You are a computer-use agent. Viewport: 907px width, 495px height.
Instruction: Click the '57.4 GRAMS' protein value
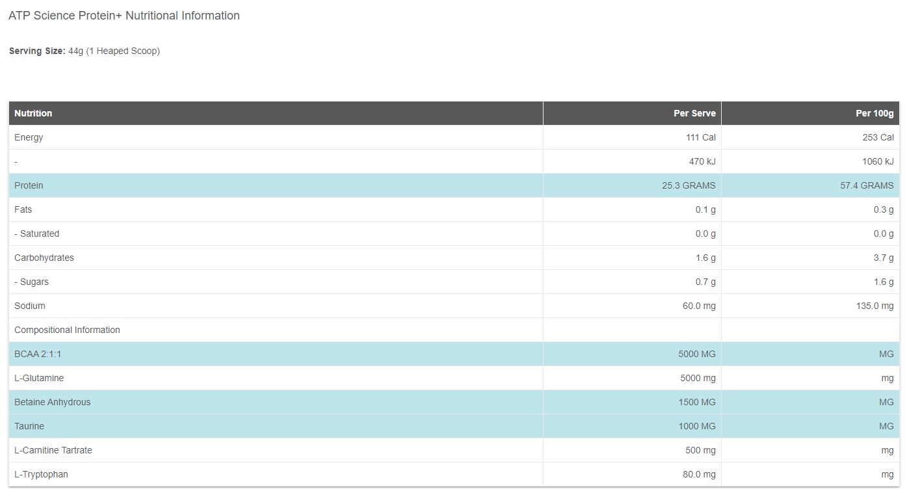[867, 185]
